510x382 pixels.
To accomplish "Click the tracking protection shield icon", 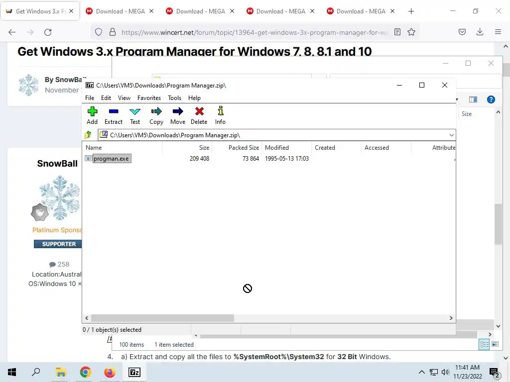I will pos(99,32).
